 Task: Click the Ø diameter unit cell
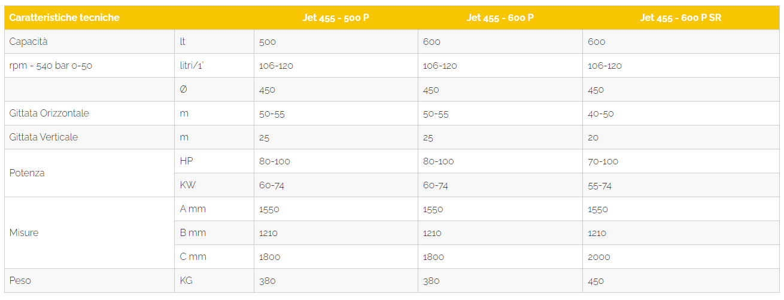click(x=184, y=90)
